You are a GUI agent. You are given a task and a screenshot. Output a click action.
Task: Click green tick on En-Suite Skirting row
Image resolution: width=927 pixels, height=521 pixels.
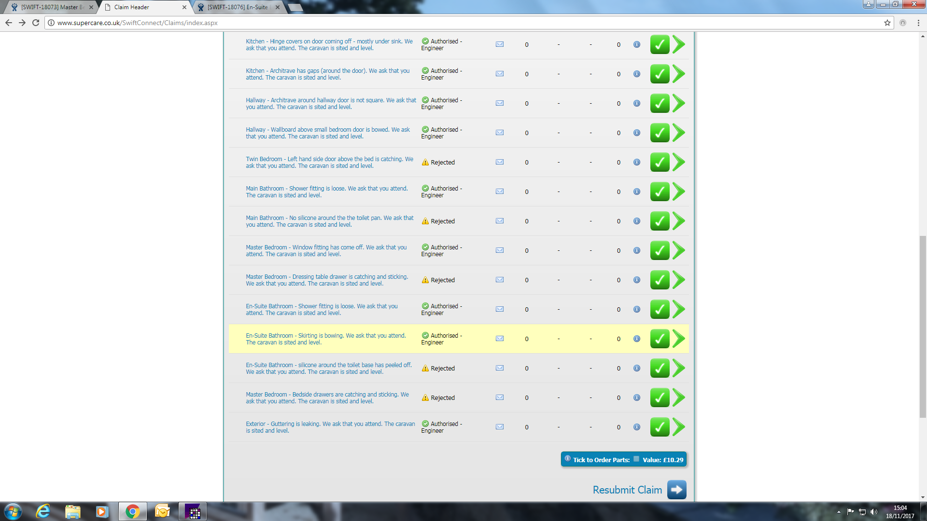click(x=660, y=339)
